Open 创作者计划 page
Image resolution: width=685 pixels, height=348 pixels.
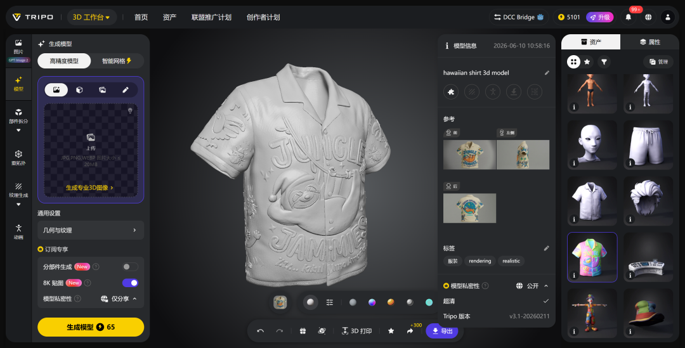tap(263, 17)
